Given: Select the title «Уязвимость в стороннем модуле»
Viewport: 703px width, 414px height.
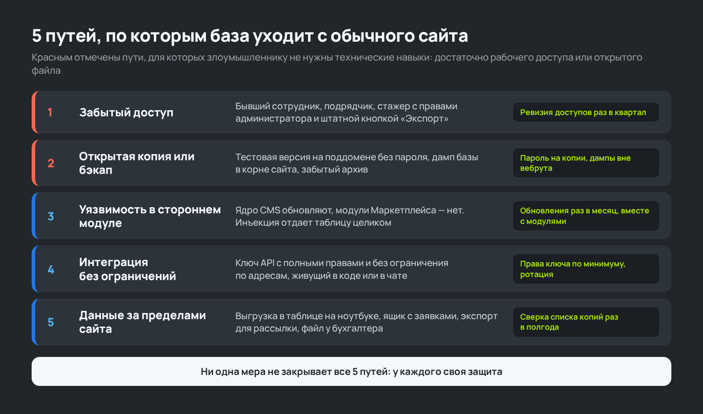Looking at the screenshot, I should tap(150, 216).
